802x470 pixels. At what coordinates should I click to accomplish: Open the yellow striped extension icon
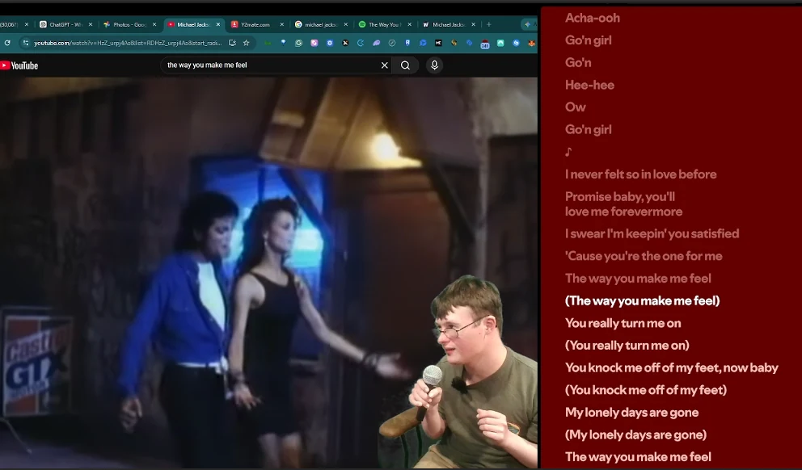click(454, 43)
